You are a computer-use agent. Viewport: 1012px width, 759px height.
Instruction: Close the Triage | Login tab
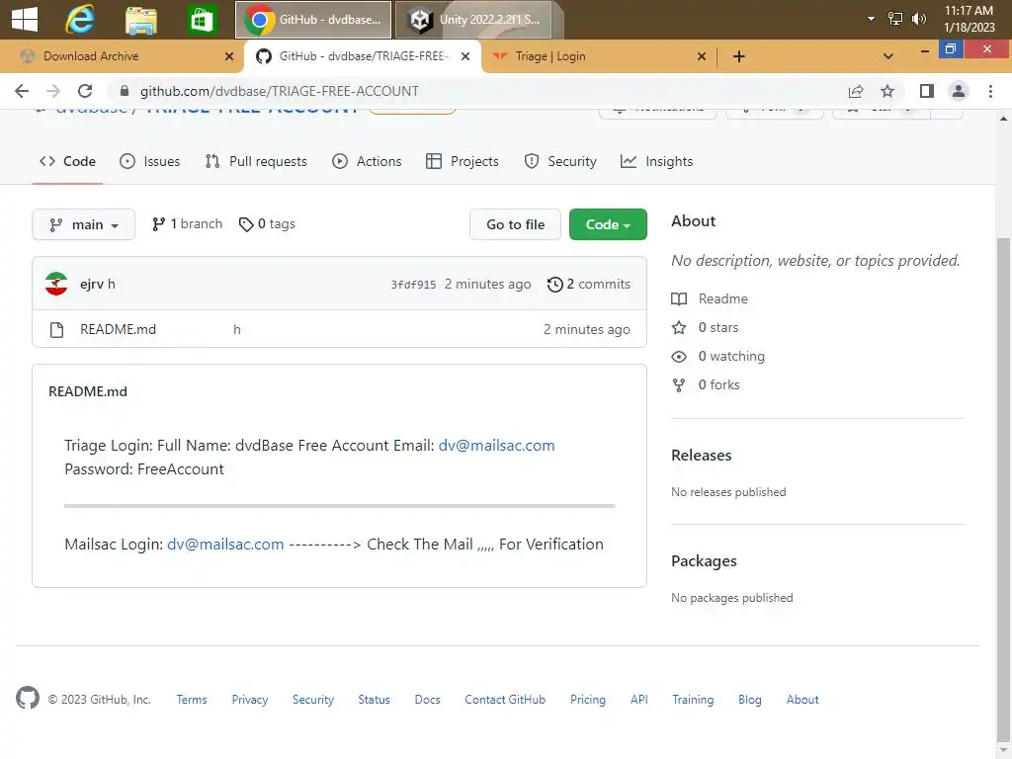tap(702, 56)
